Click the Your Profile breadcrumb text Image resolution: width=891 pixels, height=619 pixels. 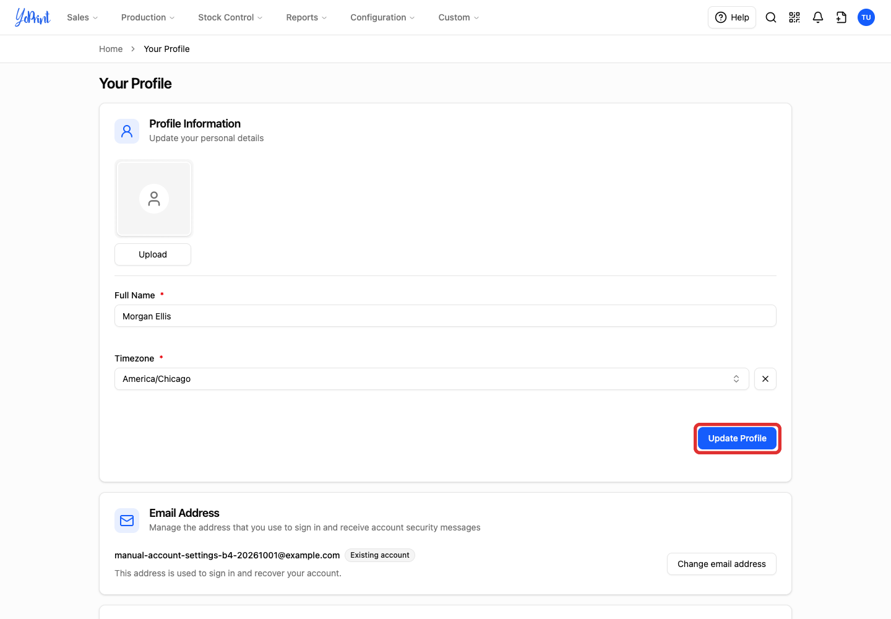166,49
